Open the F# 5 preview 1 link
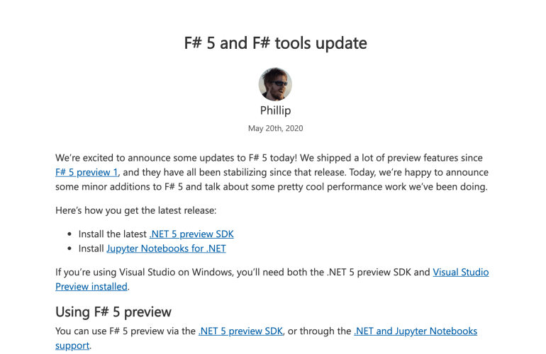This screenshot has width=546, height=354. click(87, 172)
